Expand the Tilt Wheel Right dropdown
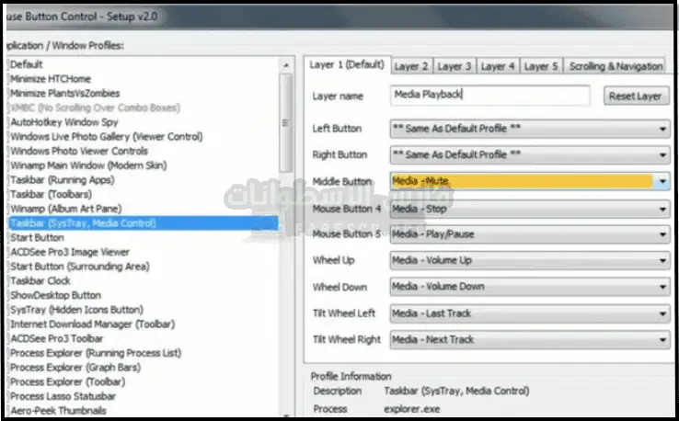The height and width of the screenshot is (421, 679). coord(662,340)
